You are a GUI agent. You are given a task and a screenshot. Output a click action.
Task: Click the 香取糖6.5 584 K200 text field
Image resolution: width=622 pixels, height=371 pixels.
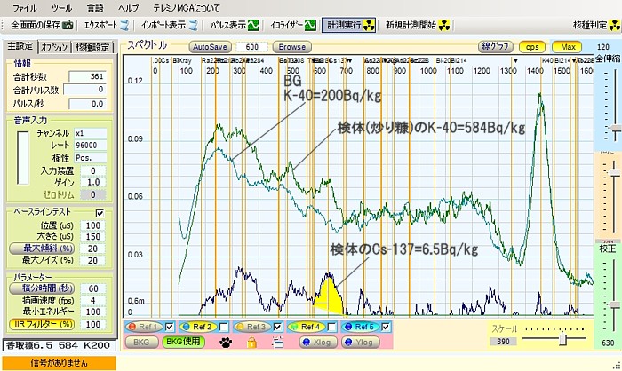coord(60,345)
